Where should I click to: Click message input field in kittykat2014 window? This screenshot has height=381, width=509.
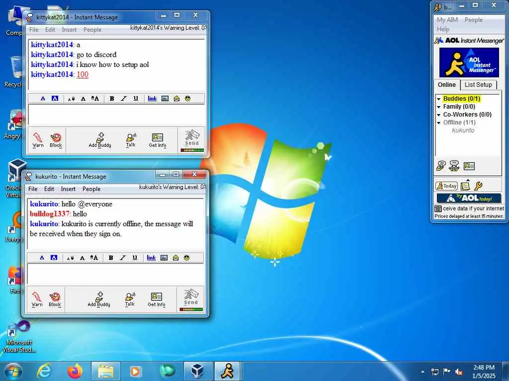pyautogui.click(x=116, y=115)
